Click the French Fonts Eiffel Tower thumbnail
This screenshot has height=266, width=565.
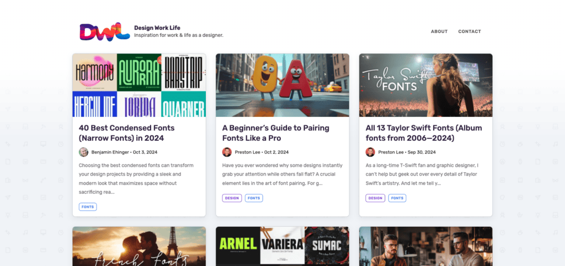139,246
